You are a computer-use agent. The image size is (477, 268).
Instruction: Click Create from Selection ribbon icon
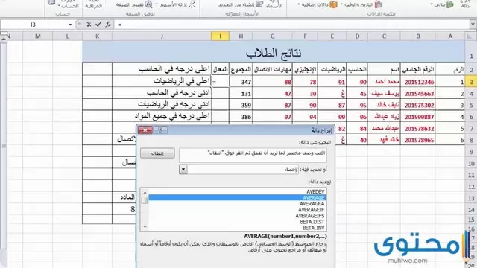click(259, 4)
